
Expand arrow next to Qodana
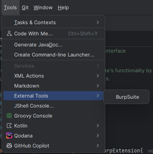(98, 136)
